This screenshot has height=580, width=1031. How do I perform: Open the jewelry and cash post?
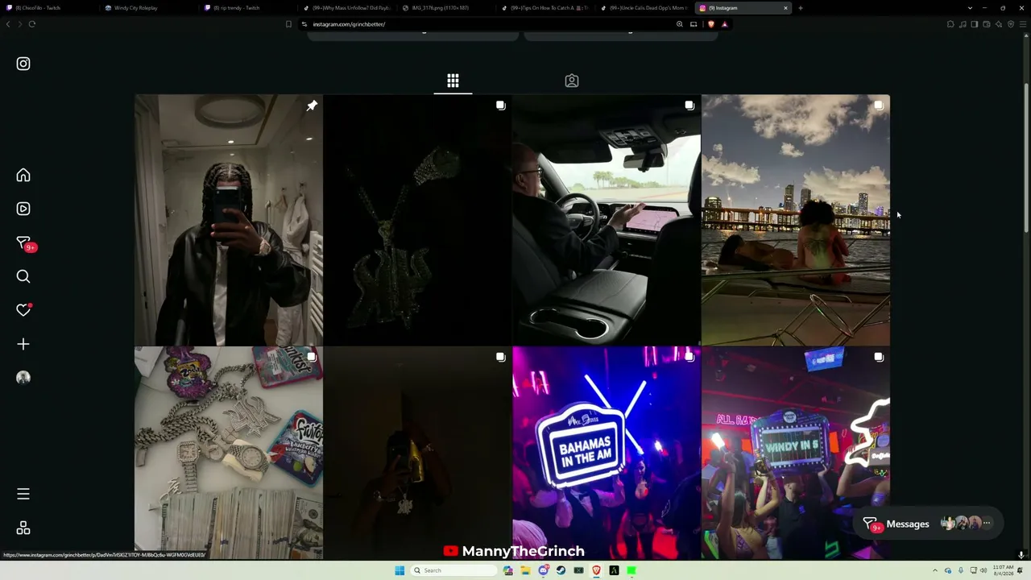tap(229, 453)
